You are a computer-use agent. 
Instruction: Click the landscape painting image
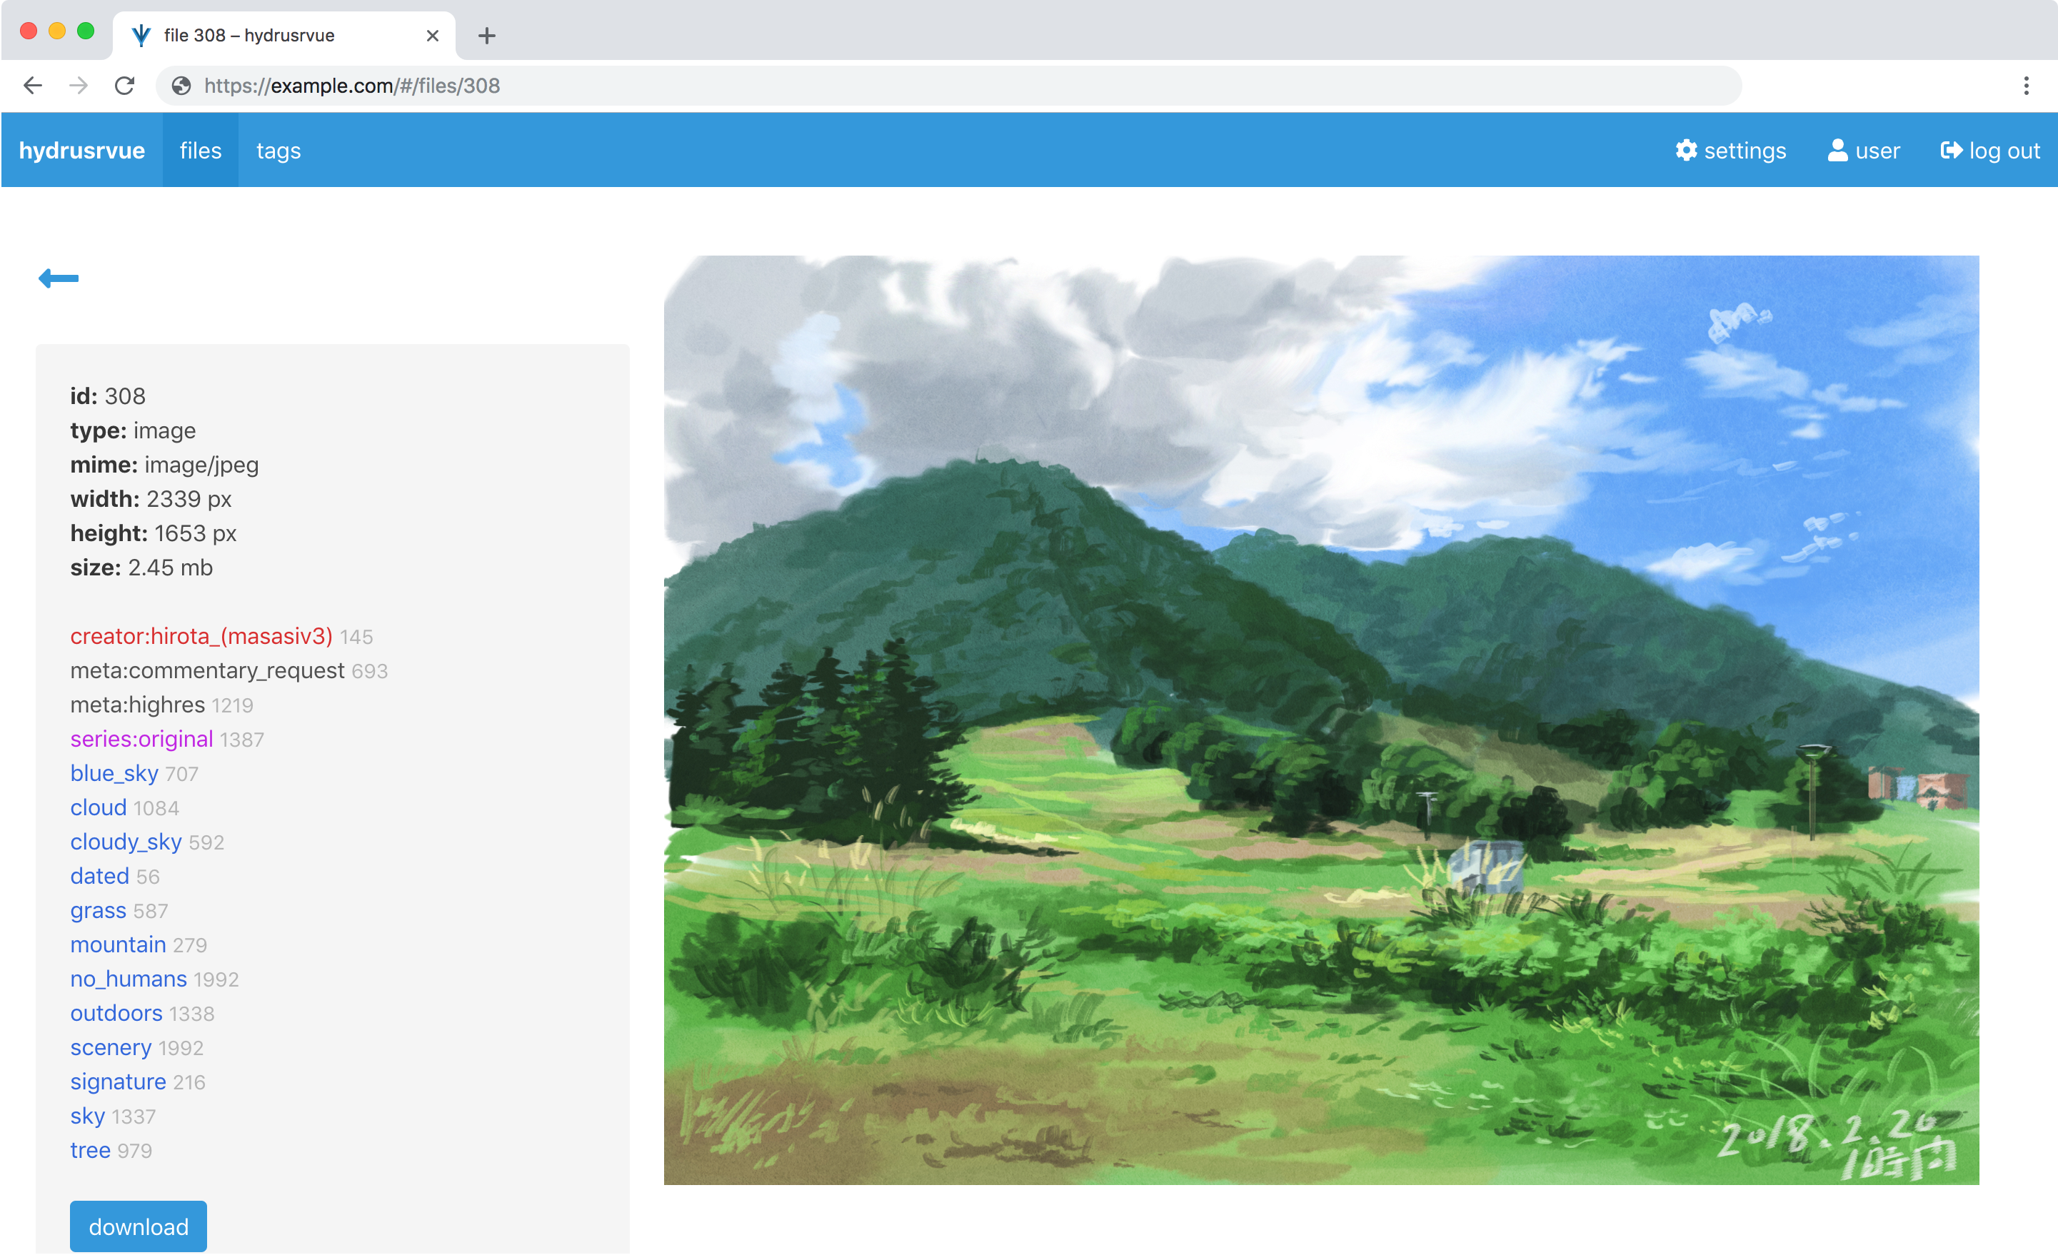(1321, 720)
